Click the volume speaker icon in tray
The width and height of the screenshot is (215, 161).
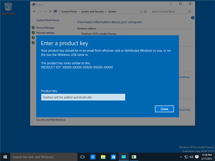[x=191, y=157]
